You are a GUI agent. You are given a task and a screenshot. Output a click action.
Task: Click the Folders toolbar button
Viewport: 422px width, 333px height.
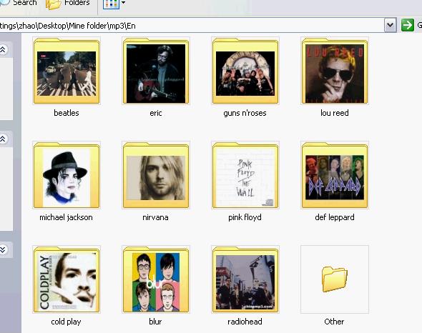(x=68, y=4)
